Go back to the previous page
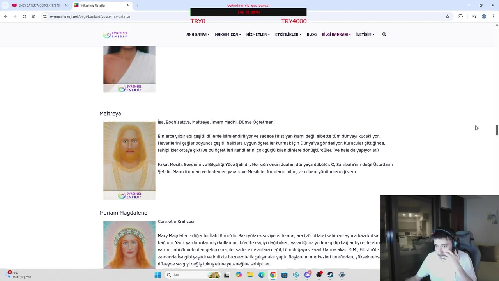Screen dimensions: 499x281 coord(5,16)
